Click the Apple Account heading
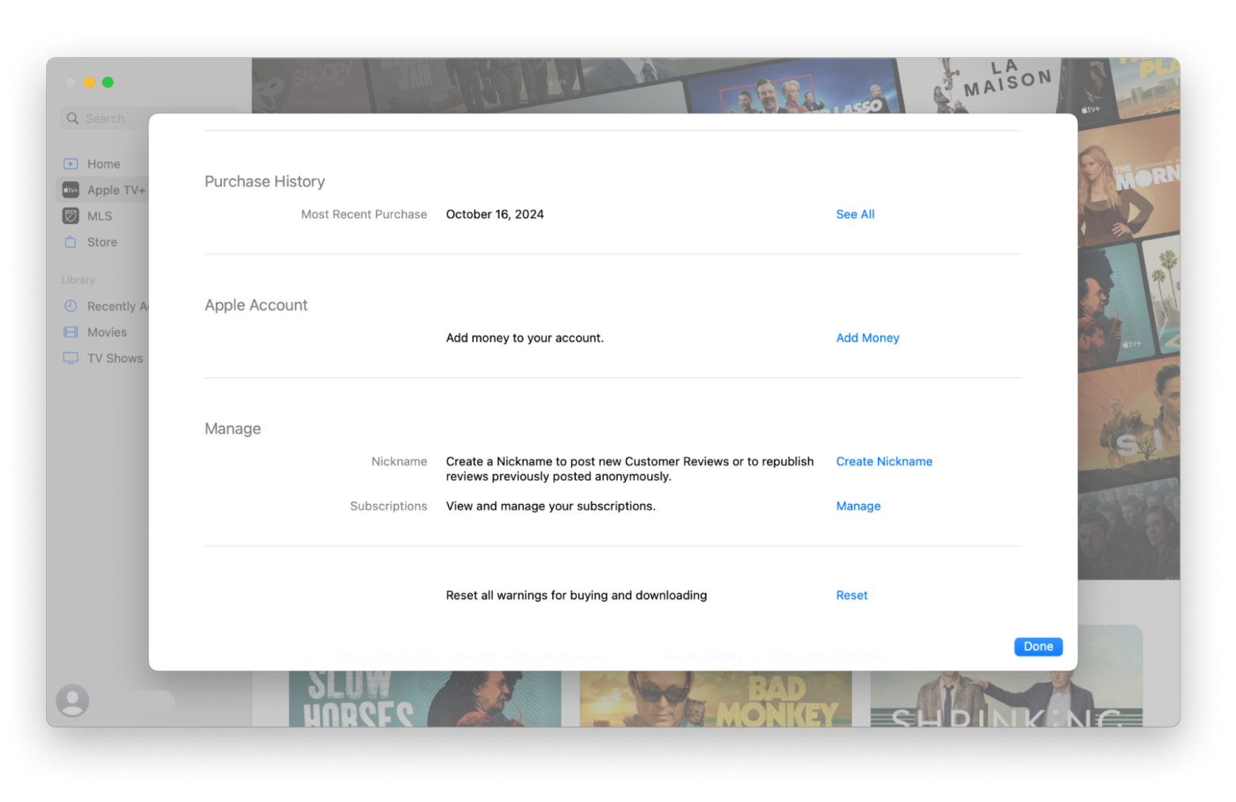Viewport: 1236px width, 802px height. coord(256,305)
